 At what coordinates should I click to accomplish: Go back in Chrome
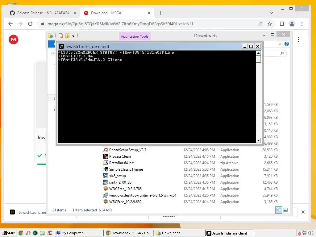[x=10, y=24]
